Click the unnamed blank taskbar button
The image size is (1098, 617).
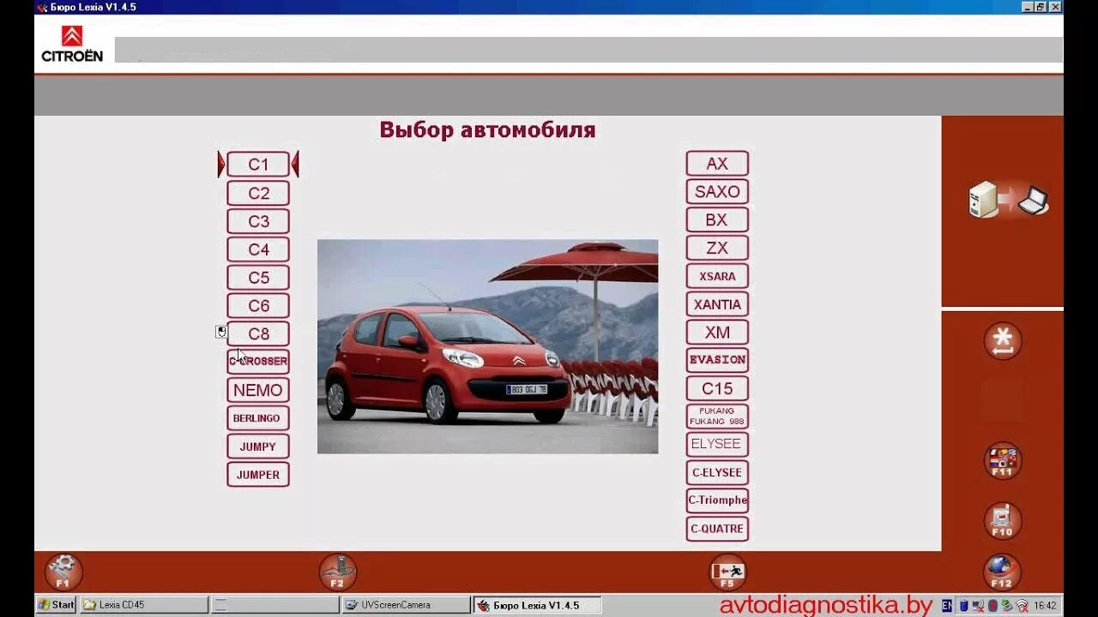[274, 605]
